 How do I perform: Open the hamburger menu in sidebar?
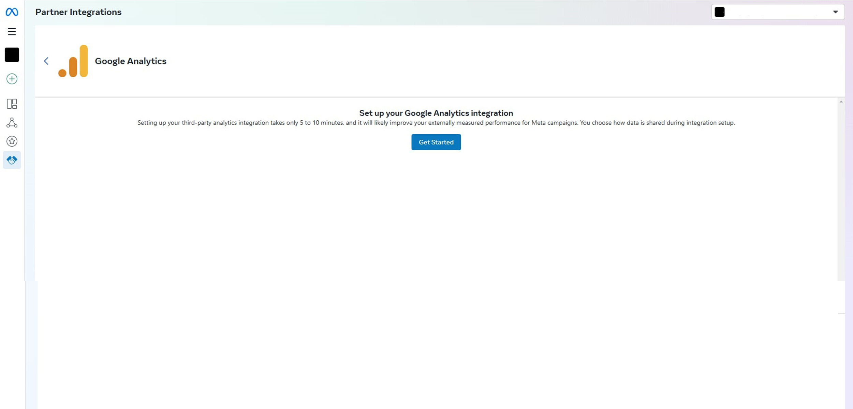pyautogui.click(x=12, y=32)
